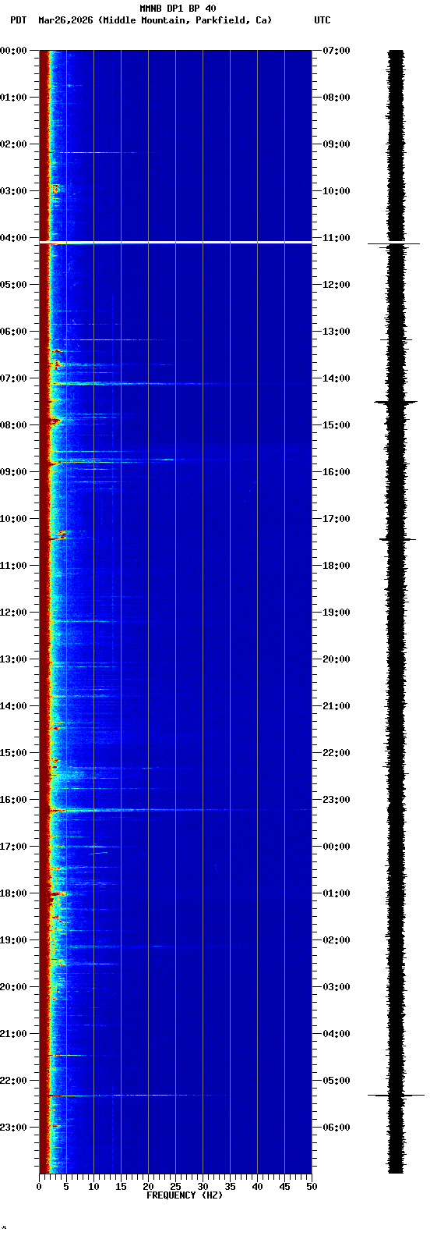Viewport: 430px width, 1236px height.
Task: Pick the "25" frequency tick label
Action: [x=175, y=1187]
